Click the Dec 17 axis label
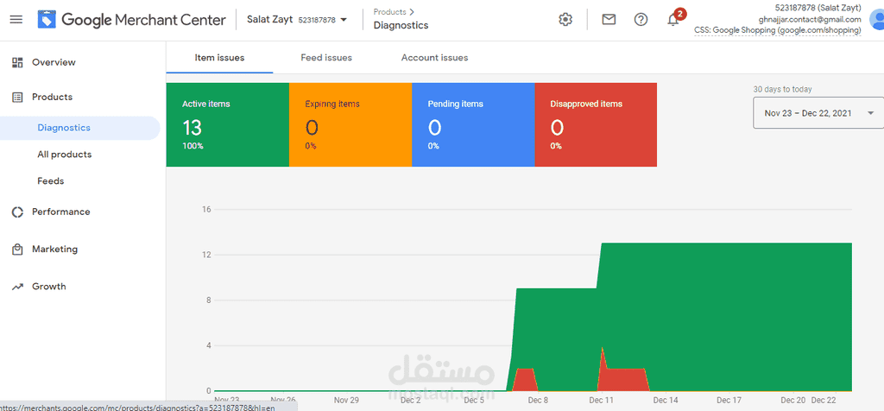884x411 pixels. click(x=729, y=401)
